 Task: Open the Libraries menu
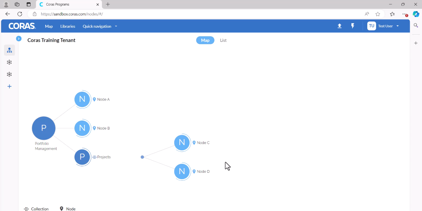click(68, 26)
